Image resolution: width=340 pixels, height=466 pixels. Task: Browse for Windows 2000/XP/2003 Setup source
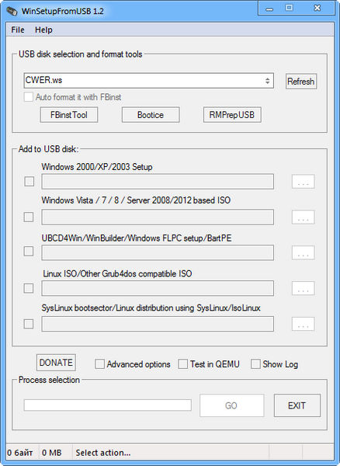pyautogui.click(x=303, y=182)
